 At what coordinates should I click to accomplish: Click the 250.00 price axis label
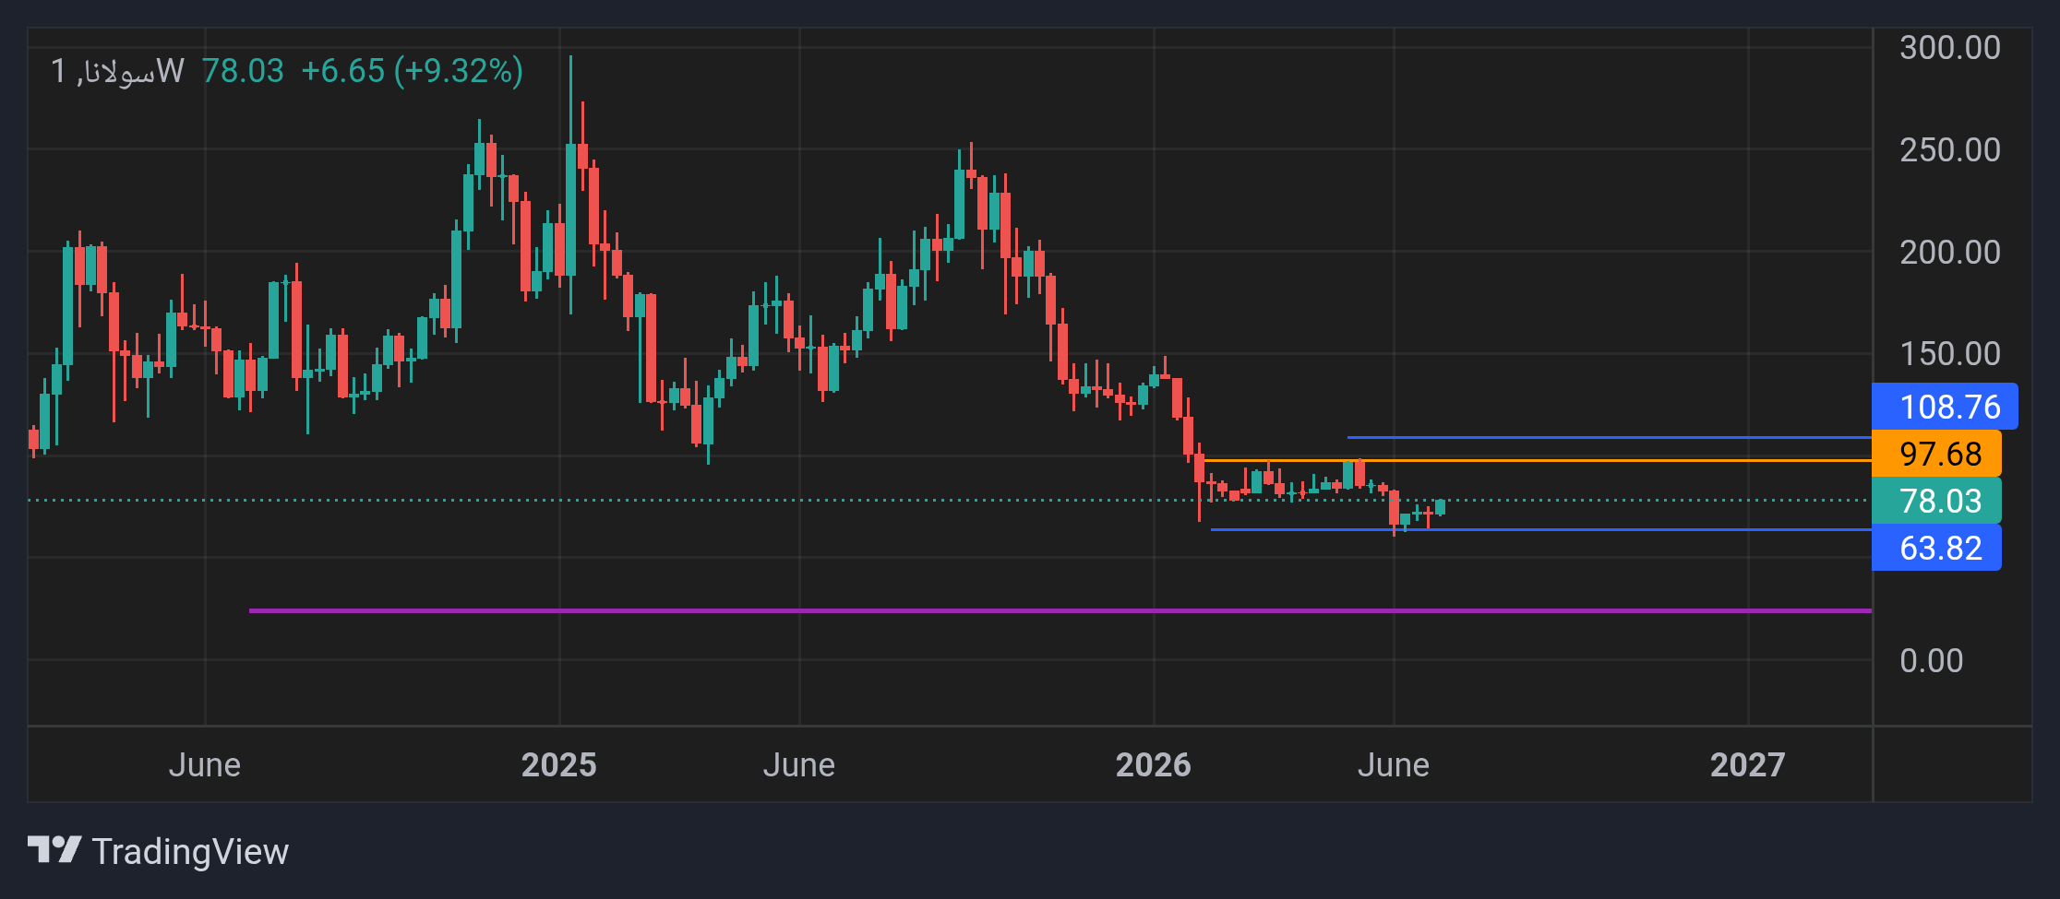coord(1949,150)
